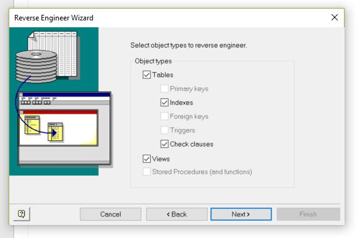Click the Cancel button
Screen dimensions: 360x238
tap(111, 214)
